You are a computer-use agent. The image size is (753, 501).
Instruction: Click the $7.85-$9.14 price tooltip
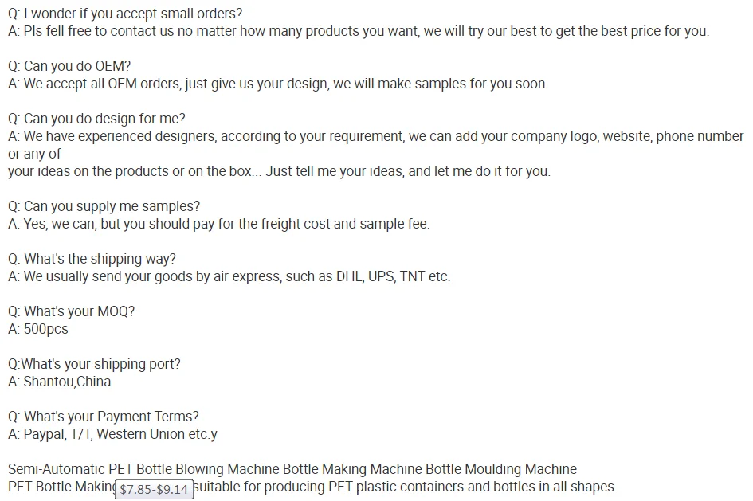pos(154,489)
